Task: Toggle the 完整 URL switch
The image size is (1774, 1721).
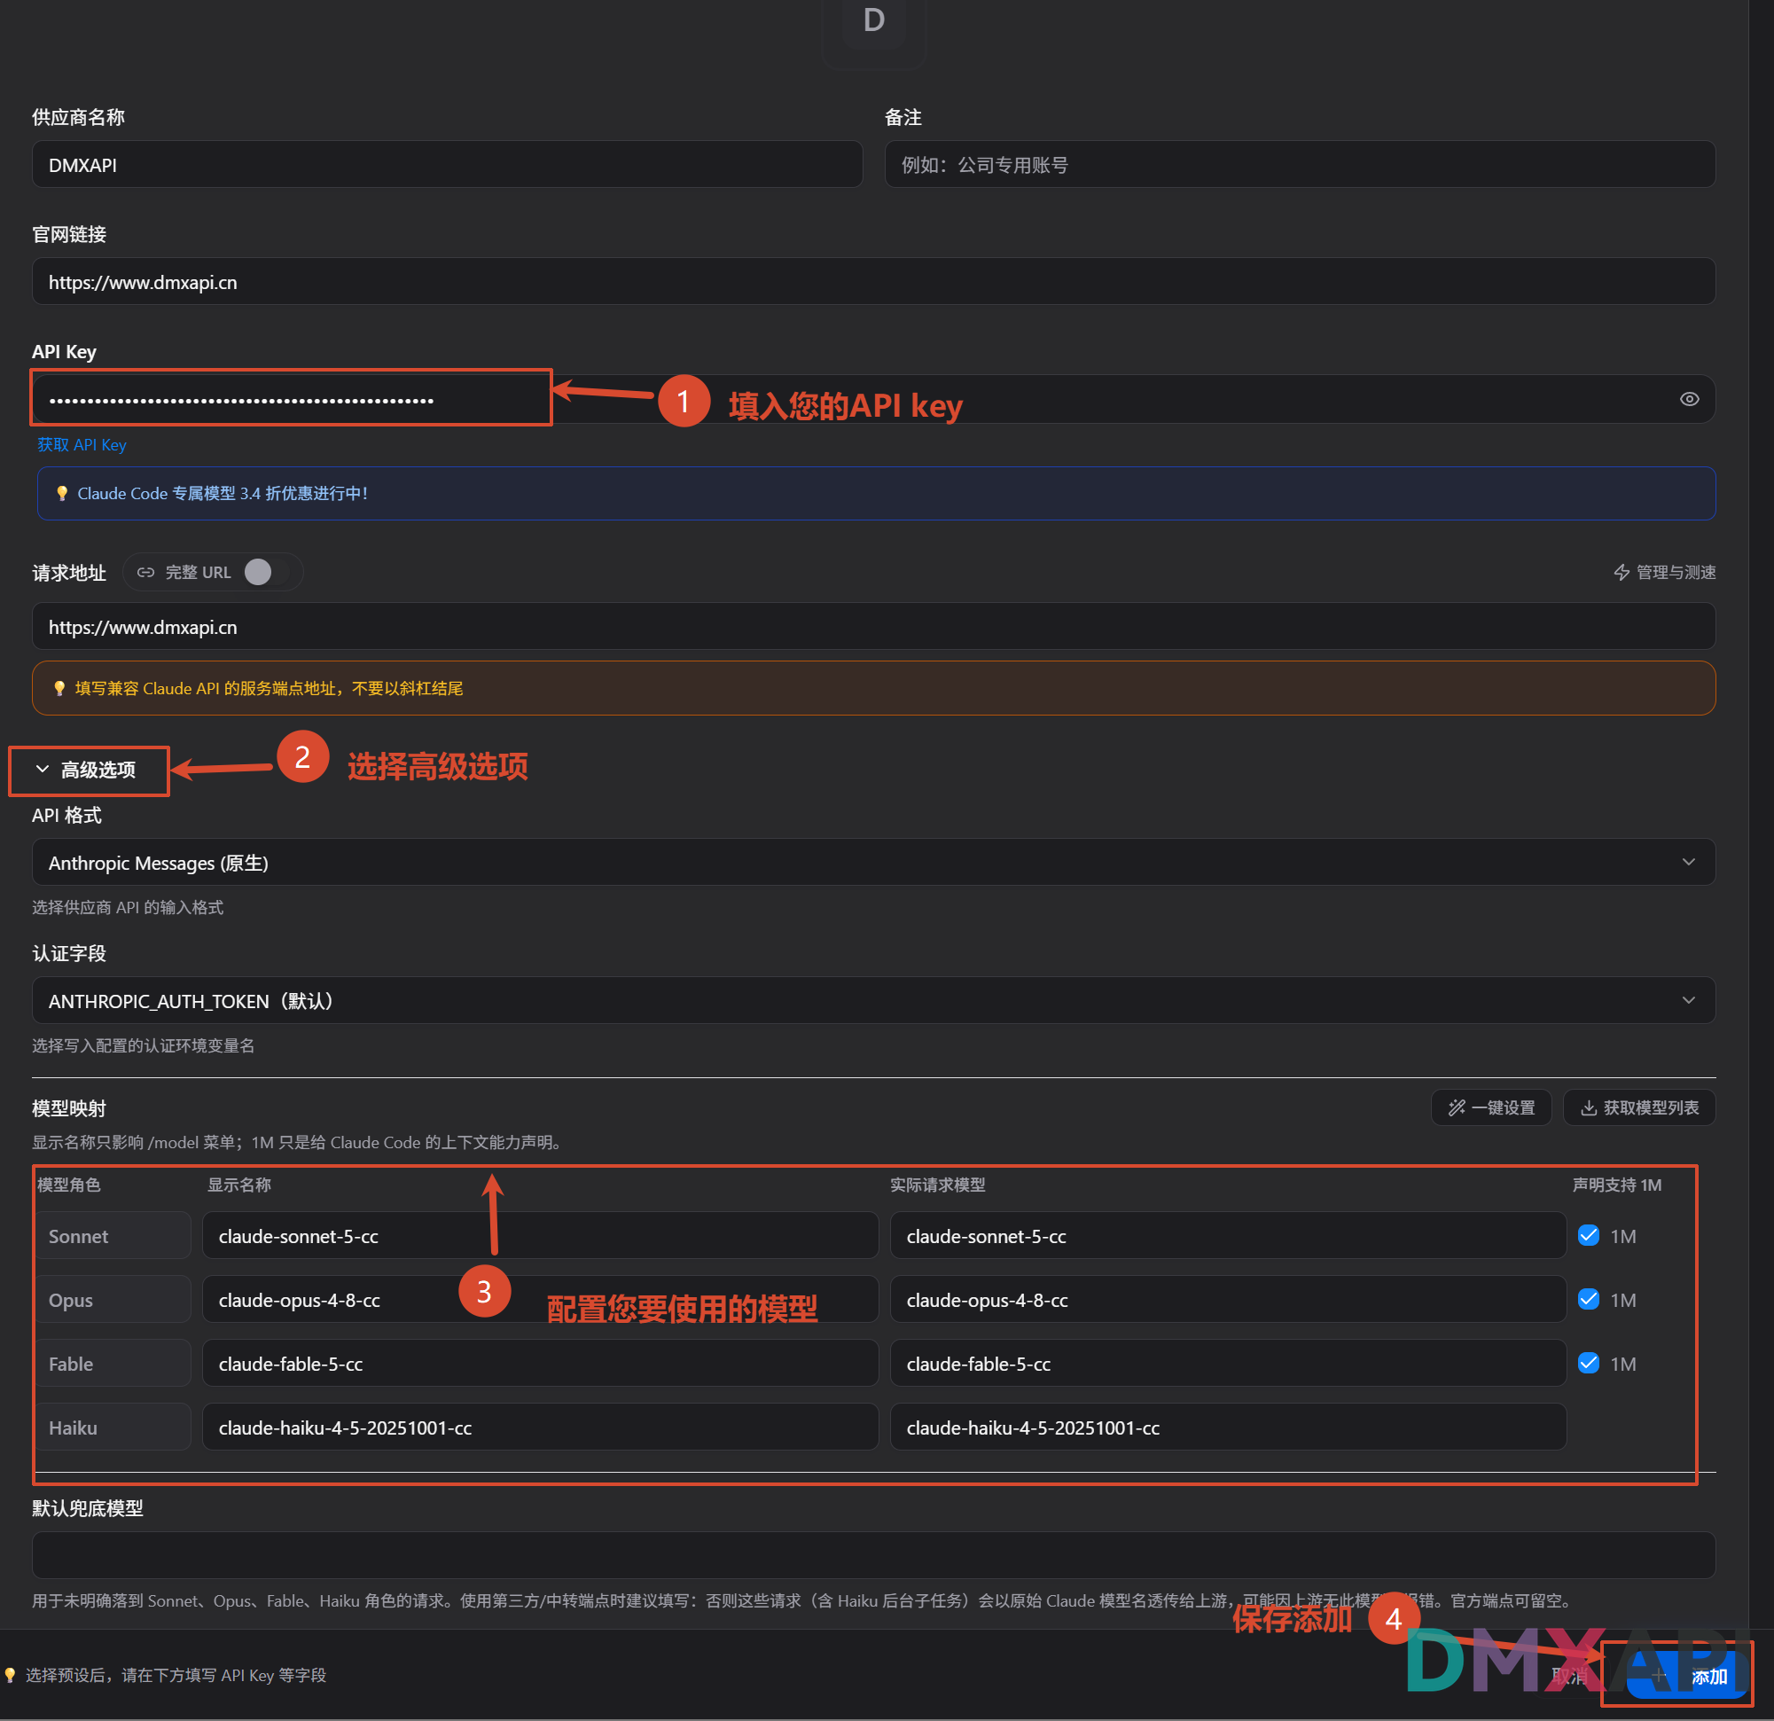Action: [x=264, y=572]
